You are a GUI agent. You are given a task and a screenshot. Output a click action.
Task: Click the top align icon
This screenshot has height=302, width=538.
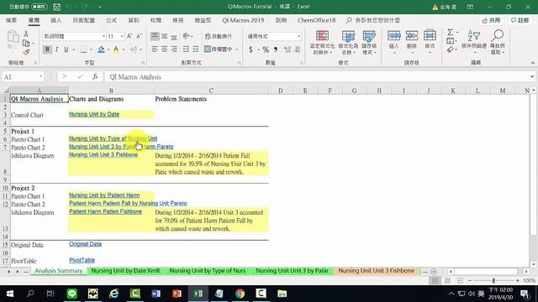click(x=155, y=36)
